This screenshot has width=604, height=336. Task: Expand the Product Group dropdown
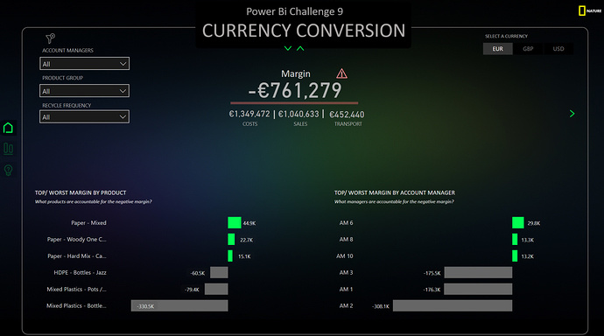click(x=84, y=91)
